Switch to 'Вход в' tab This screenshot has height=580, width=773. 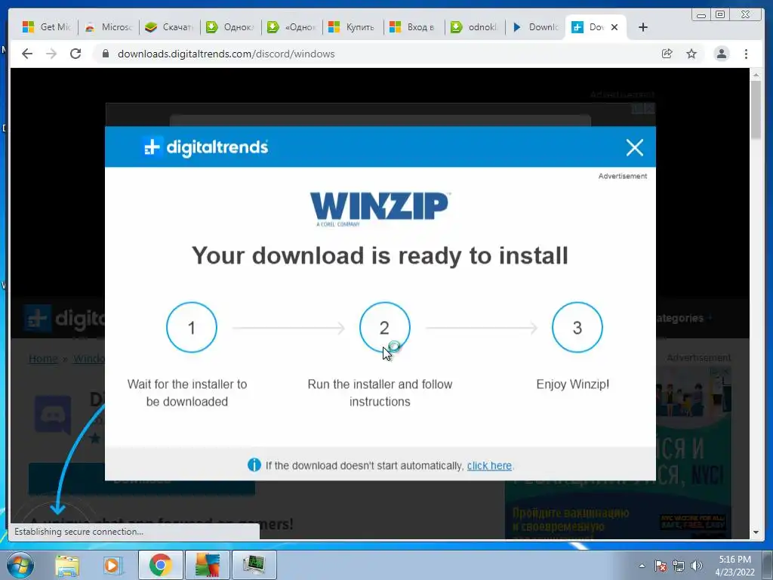pos(414,27)
